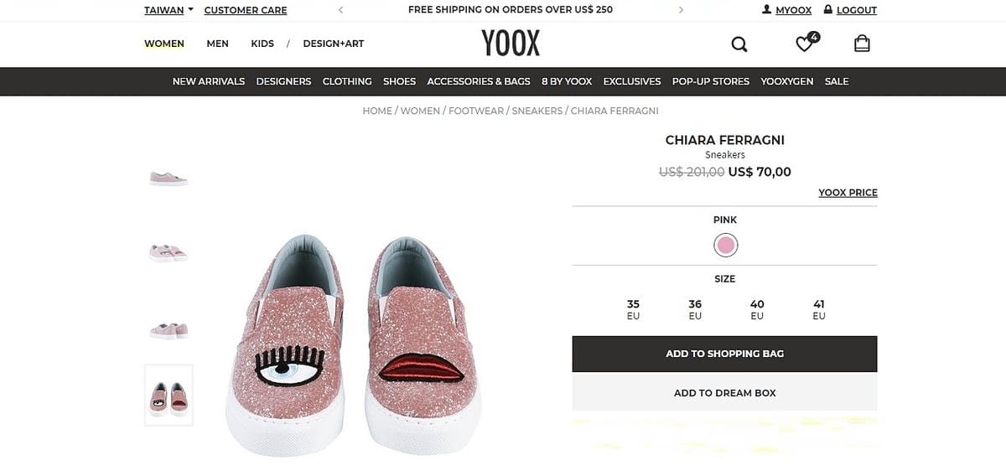This screenshot has width=1006, height=466.
Task: Show previous promo banner with left chevron
Action: 340,10
